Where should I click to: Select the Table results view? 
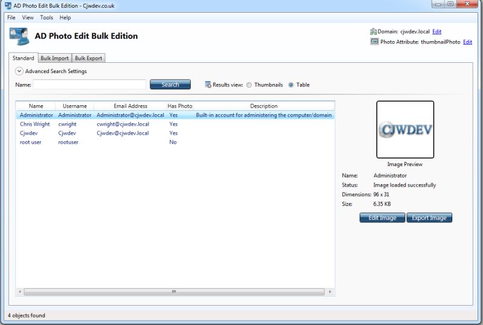tap(291, 85)
